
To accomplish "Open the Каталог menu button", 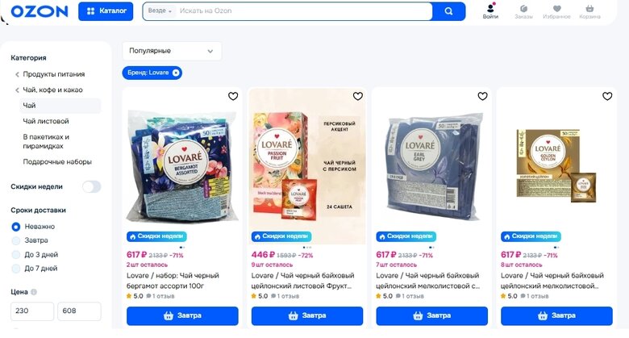I will [106, 11].
